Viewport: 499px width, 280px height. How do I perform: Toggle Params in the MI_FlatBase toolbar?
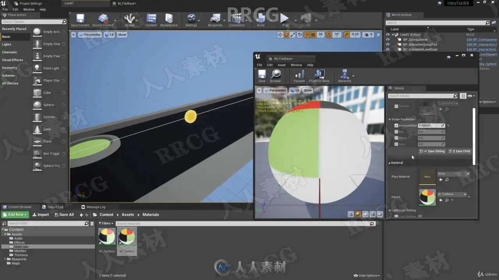pyautogui.click(x=299, y=76)
